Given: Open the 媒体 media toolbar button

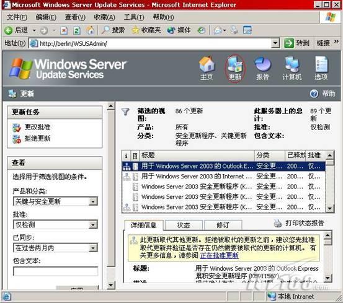Looking at the screenshot, I should [179, 30].
